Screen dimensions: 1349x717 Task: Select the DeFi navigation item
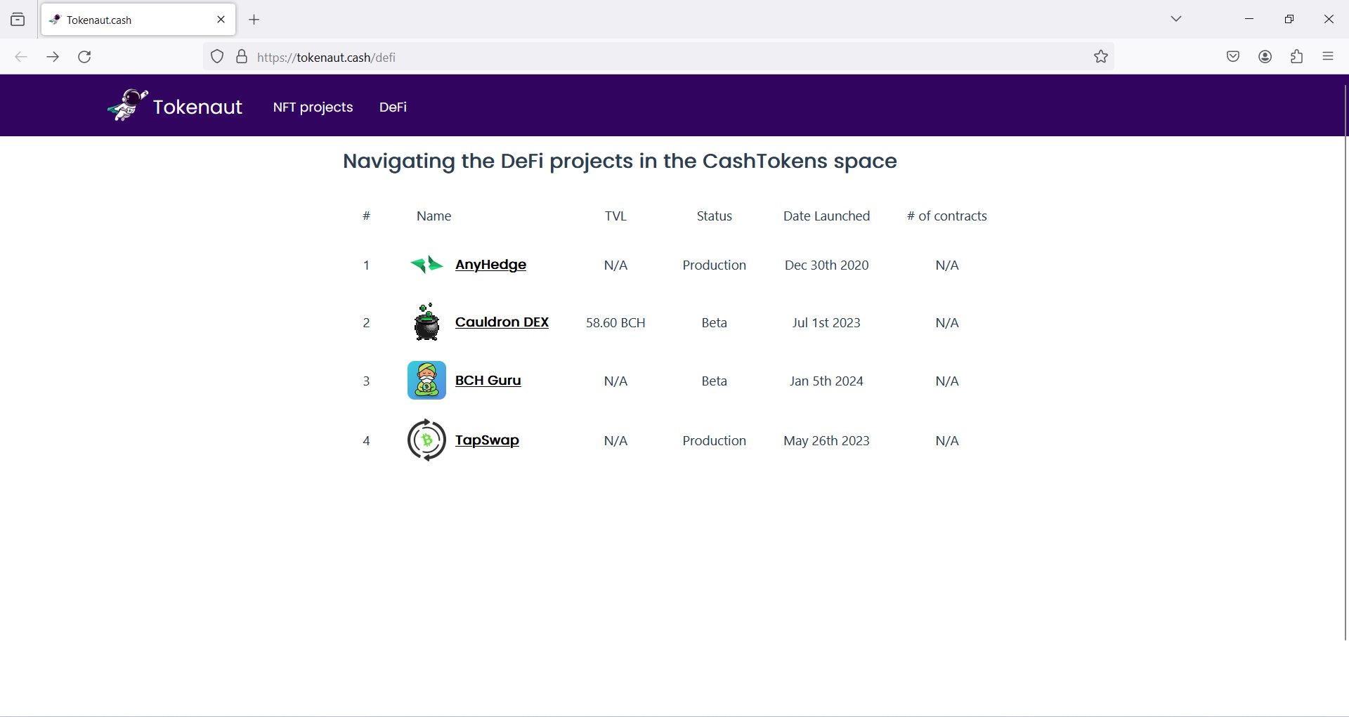(x=393, y=107)
